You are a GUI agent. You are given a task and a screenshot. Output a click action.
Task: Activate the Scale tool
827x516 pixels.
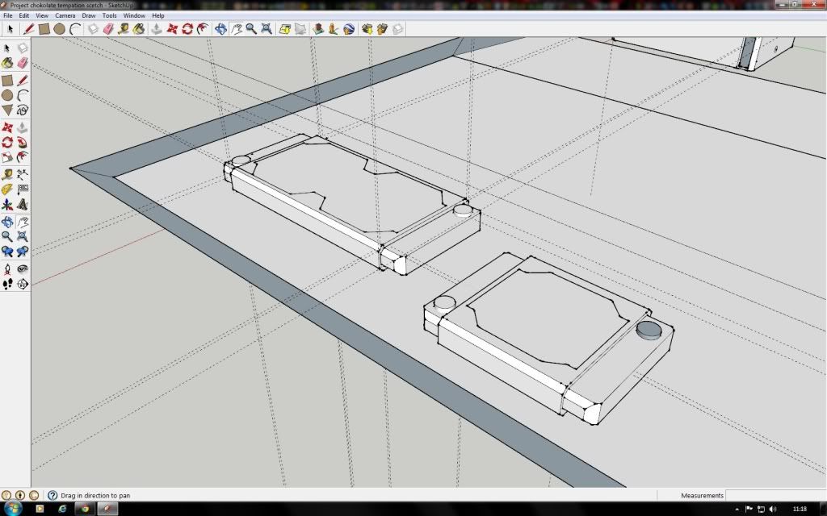click(7, 157)
